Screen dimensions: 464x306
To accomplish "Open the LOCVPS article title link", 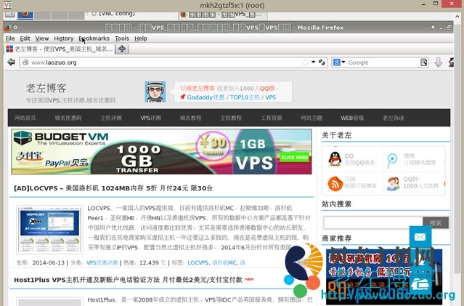I will (x=112, y=188).
